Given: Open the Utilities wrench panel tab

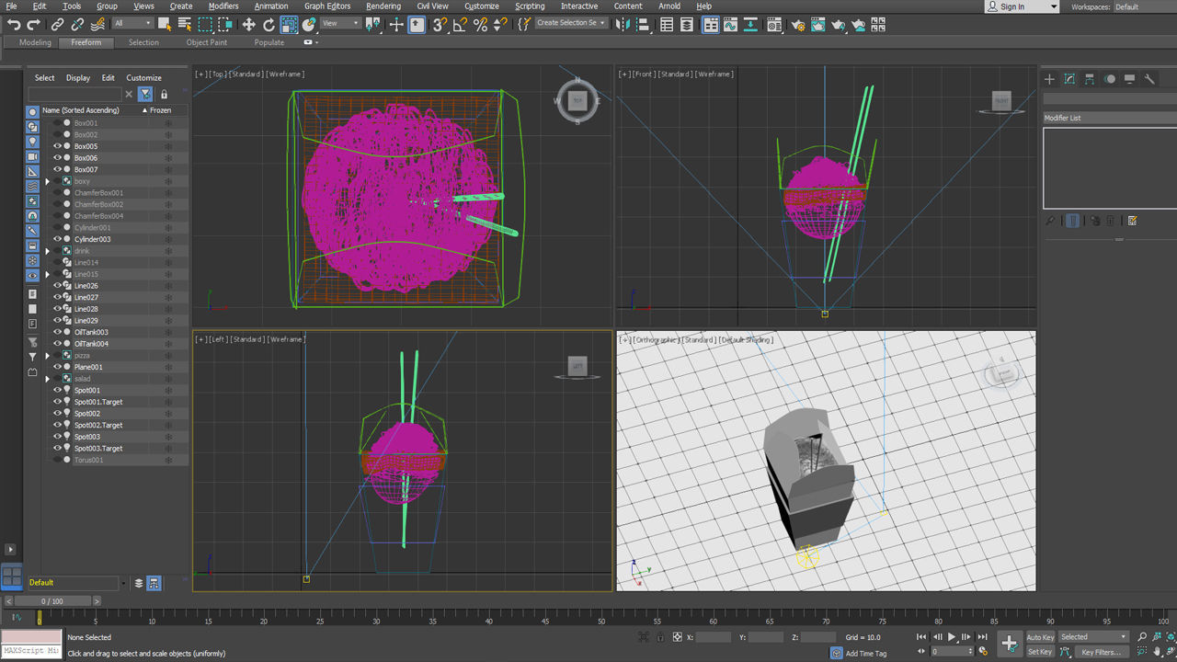Looking at the screenshot, I should click(1149, 79).
